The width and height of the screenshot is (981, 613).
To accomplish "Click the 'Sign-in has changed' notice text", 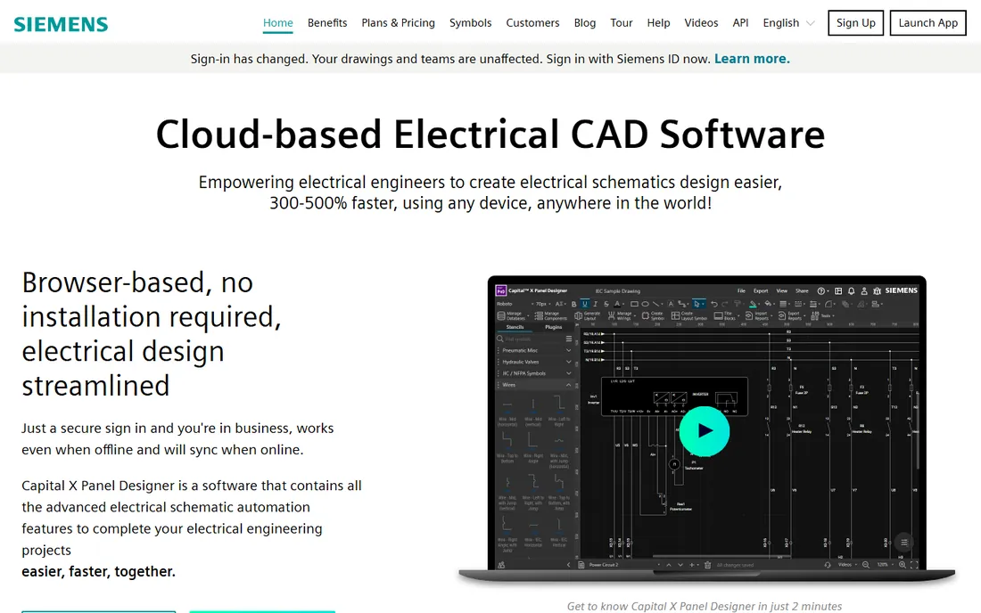I will (x=450, y=59).
